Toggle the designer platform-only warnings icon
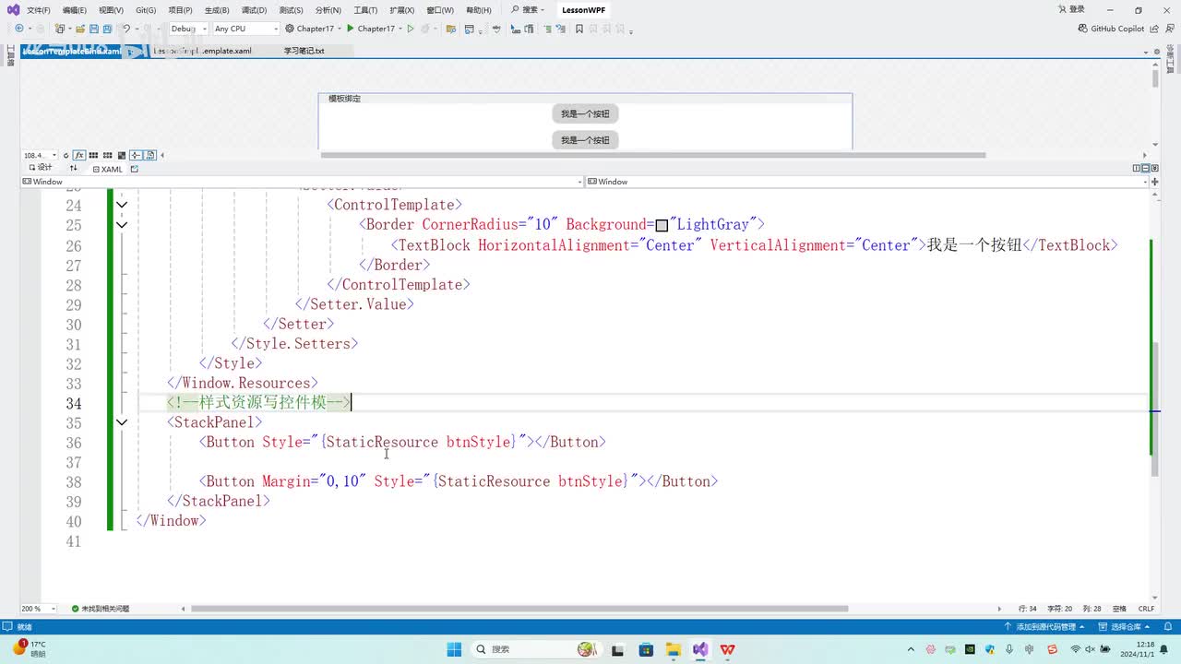This screenshot has width=1181, height=664. pos(150,155)
